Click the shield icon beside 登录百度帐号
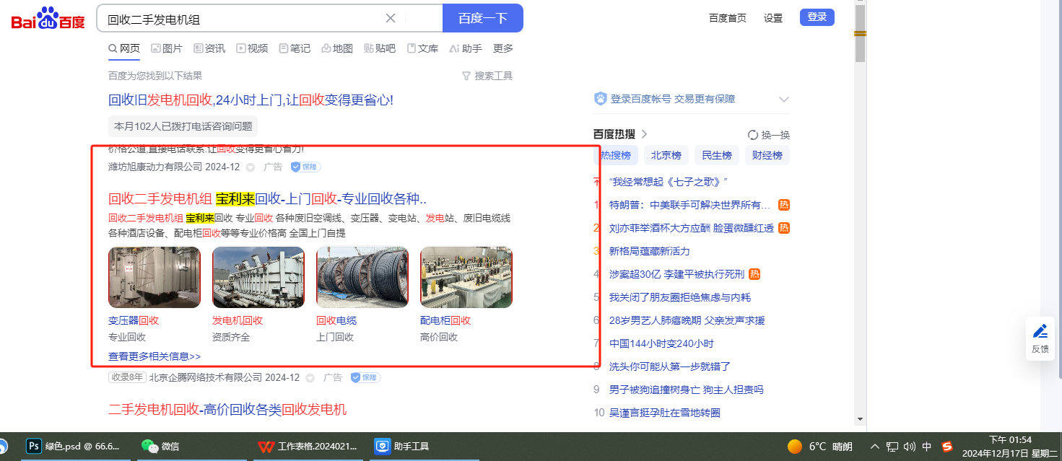Screen dimensions: 1062x461 pyautogui.click(x=600, y=99)
